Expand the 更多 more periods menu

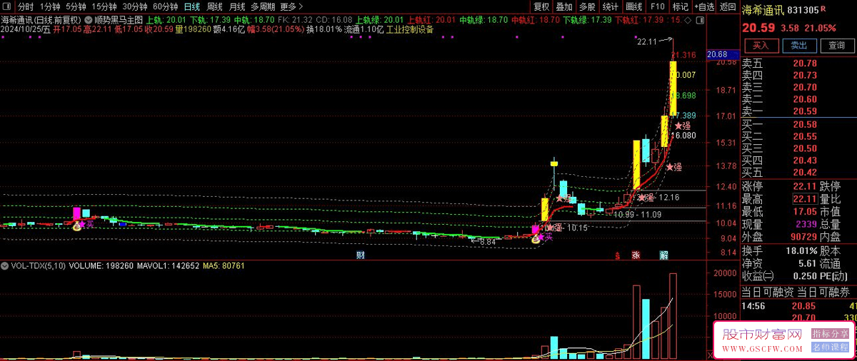point(291,6)
